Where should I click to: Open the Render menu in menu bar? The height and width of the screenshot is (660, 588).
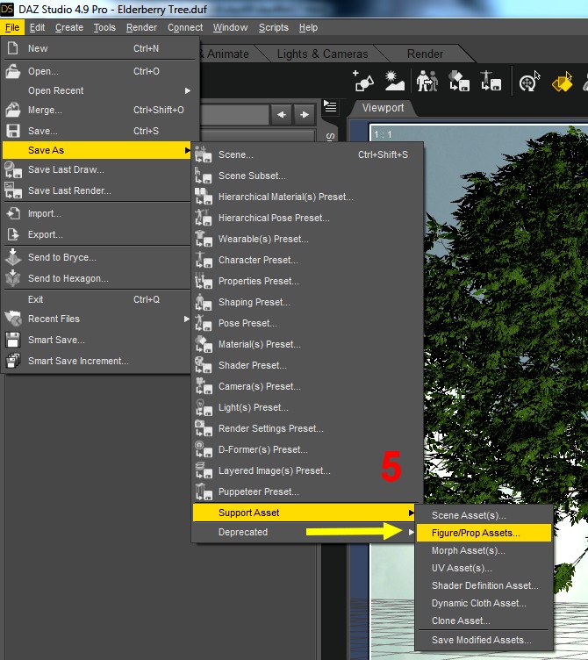click(x=141, y=27)
